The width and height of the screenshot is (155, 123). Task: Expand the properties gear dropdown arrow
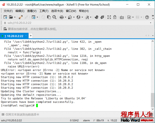coord(37,17)
